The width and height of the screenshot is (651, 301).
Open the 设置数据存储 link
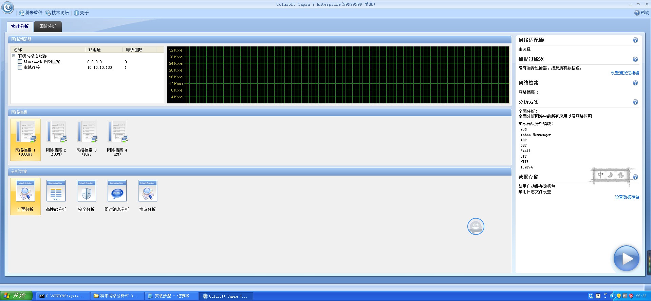coord(627,197)
